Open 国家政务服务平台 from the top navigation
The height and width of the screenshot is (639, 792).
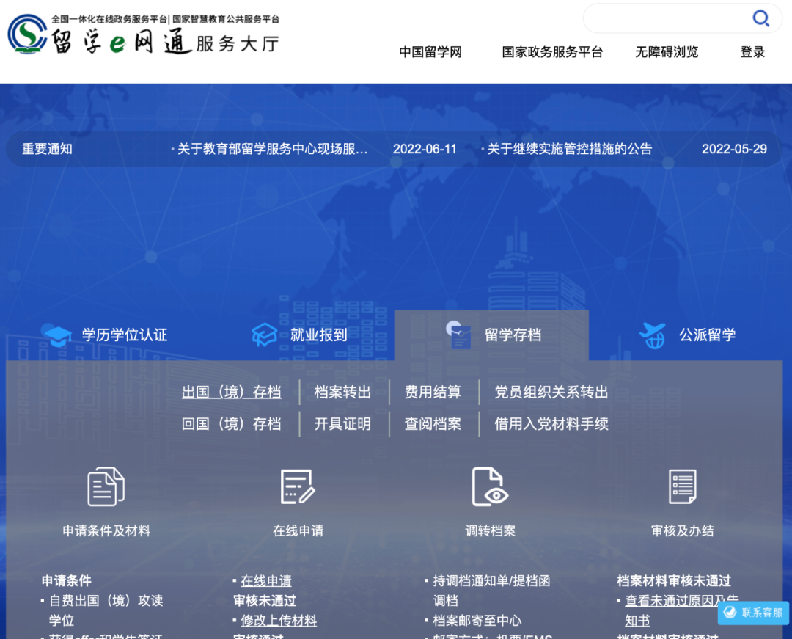tap(552, 52)
